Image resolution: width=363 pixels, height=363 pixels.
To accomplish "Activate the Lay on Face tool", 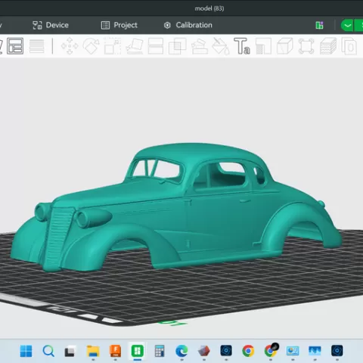I will click(x=134, y=46).
